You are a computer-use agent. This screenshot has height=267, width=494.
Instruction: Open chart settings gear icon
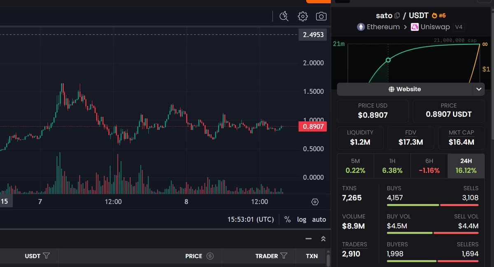[303, 16]
